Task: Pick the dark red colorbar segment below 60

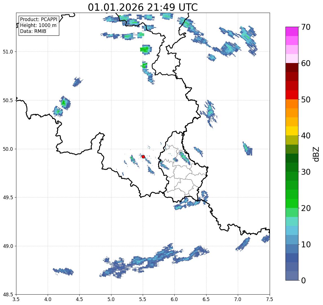Action: 292,68
